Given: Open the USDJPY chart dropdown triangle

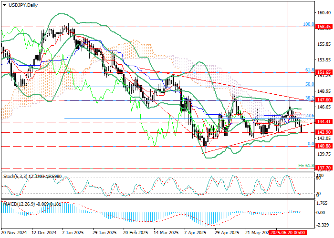Looking at the screenshot, I should pos(4,5).
